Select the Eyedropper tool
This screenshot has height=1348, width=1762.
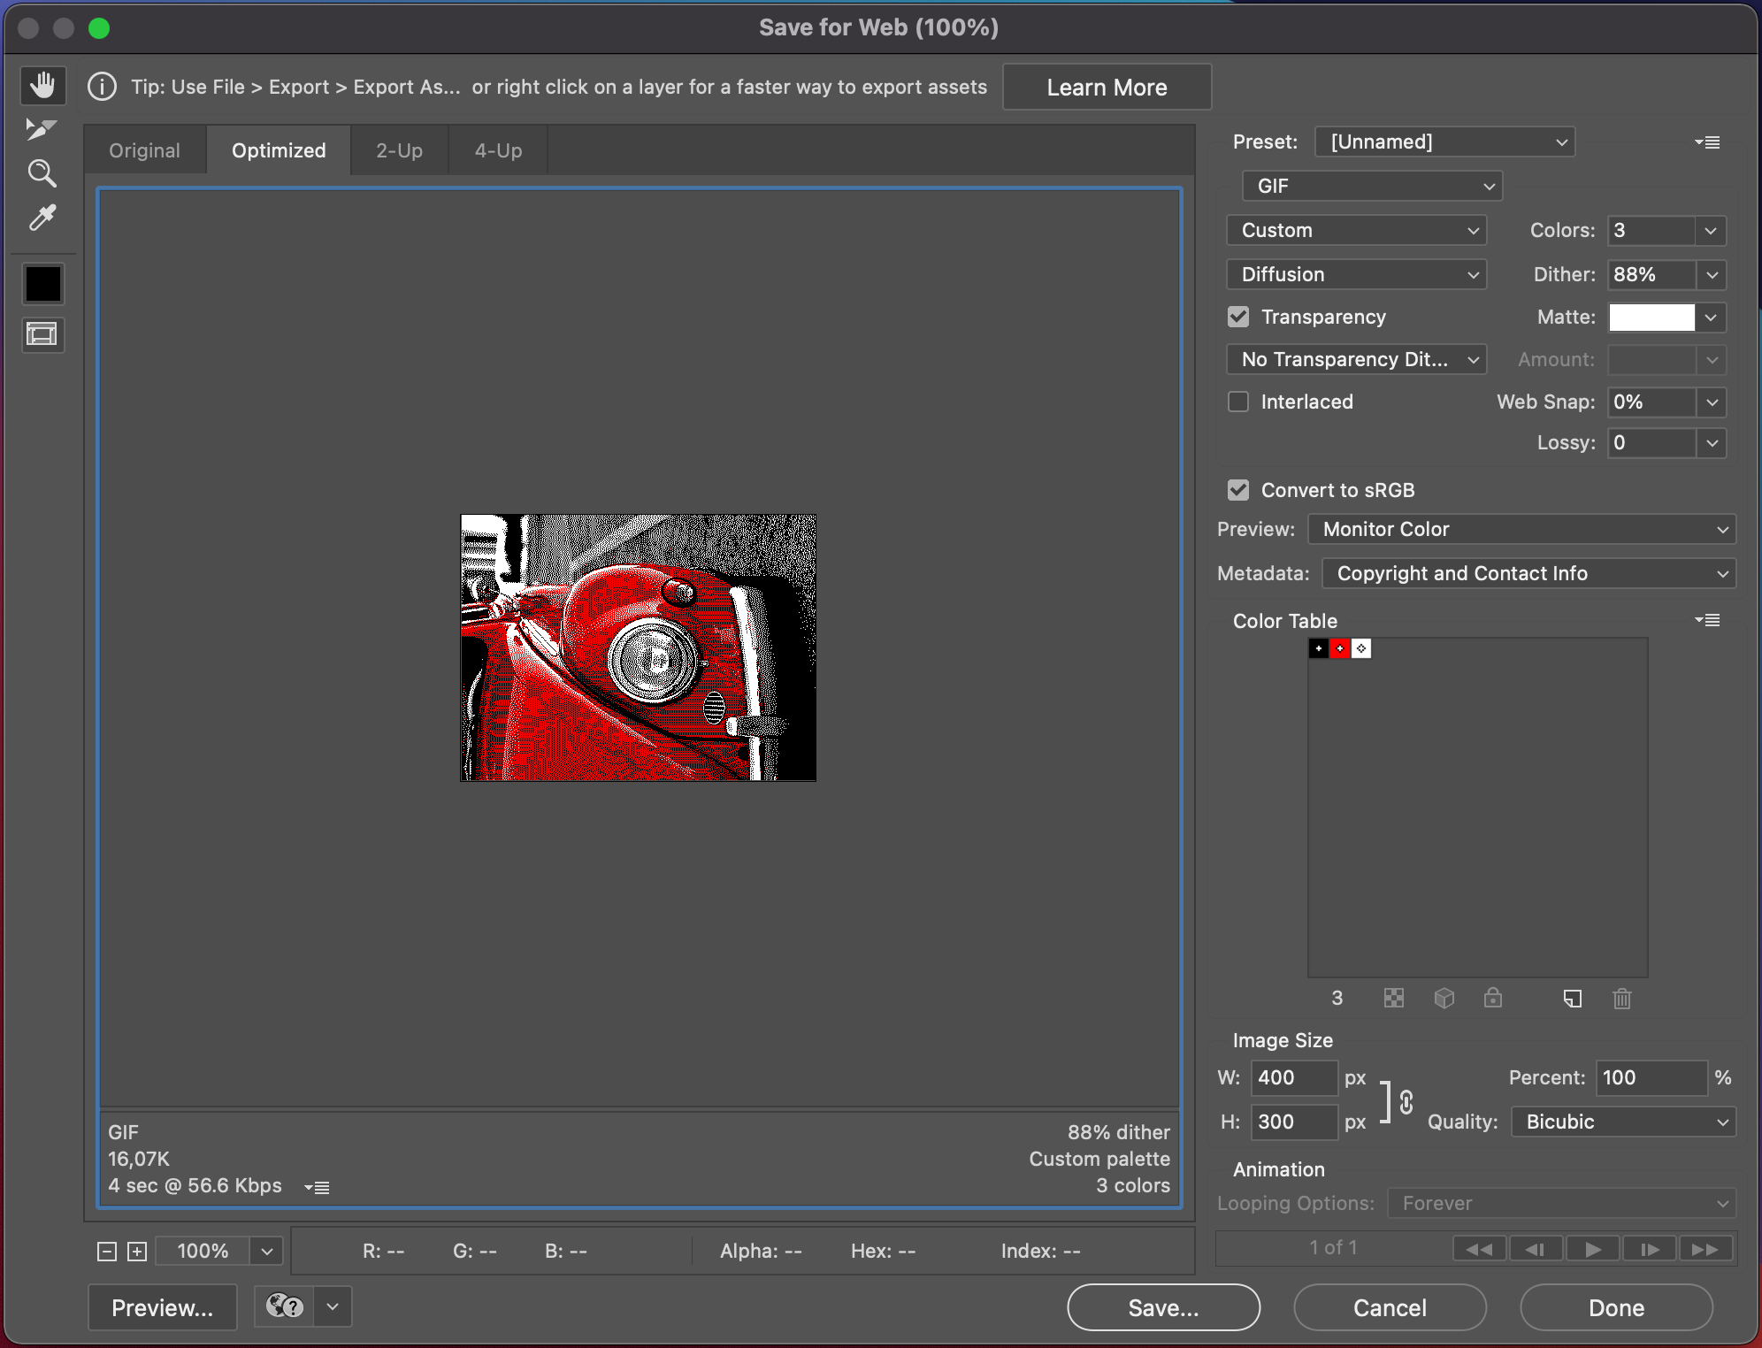point(42,218)
